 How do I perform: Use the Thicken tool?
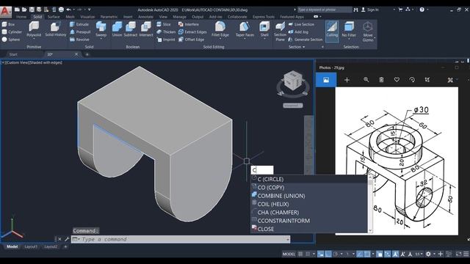(166, 32)
